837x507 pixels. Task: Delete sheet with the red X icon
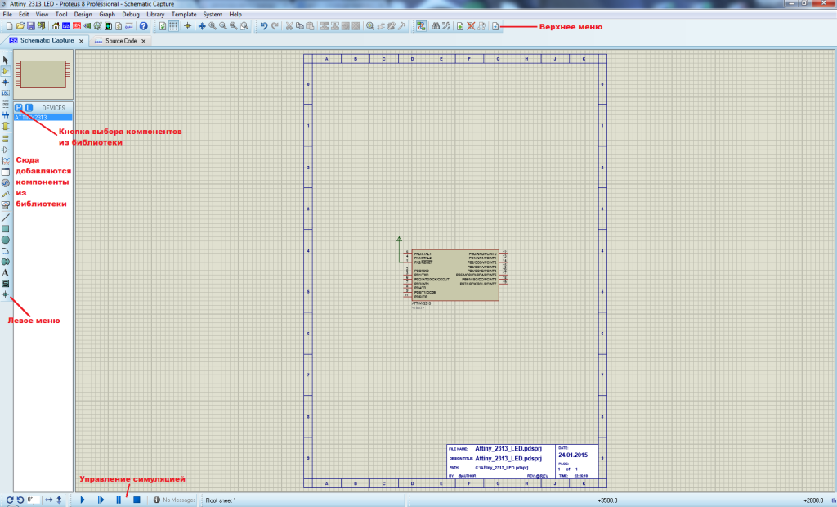(x=471, y=26)
